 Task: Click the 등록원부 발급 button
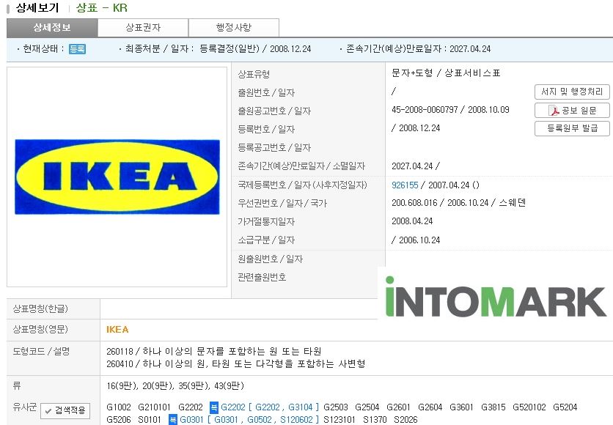coord(572,128)
